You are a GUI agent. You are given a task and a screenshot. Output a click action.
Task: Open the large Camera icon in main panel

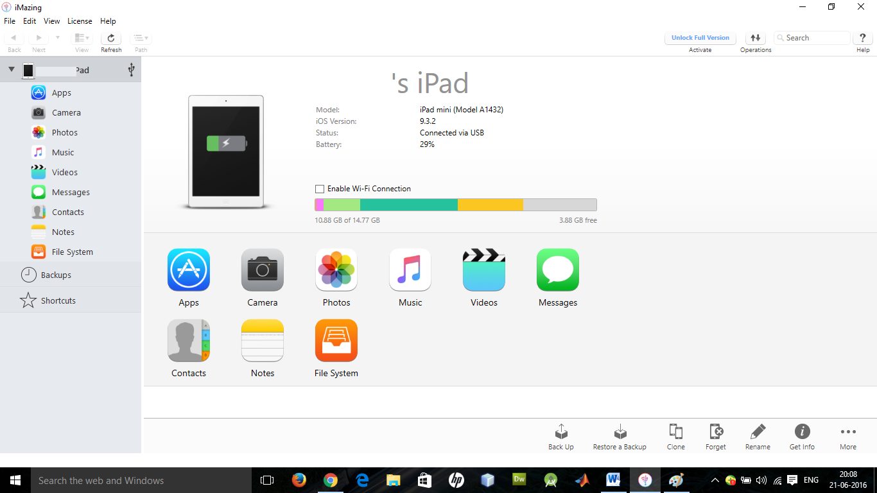263,270
